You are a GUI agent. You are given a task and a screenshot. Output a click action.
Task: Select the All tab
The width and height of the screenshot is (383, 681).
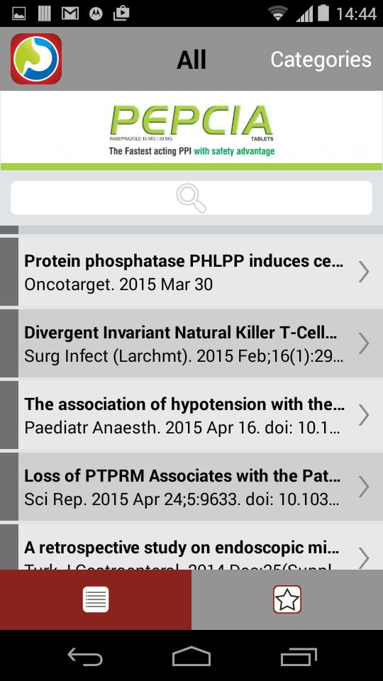pos(191,60)
